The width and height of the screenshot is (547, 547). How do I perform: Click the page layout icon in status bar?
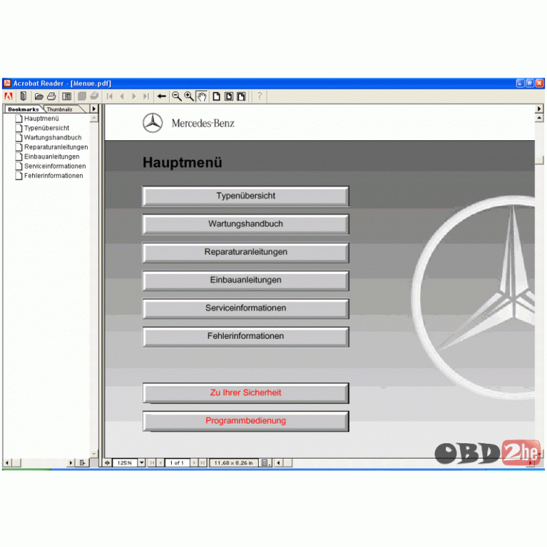pos(266,463)
